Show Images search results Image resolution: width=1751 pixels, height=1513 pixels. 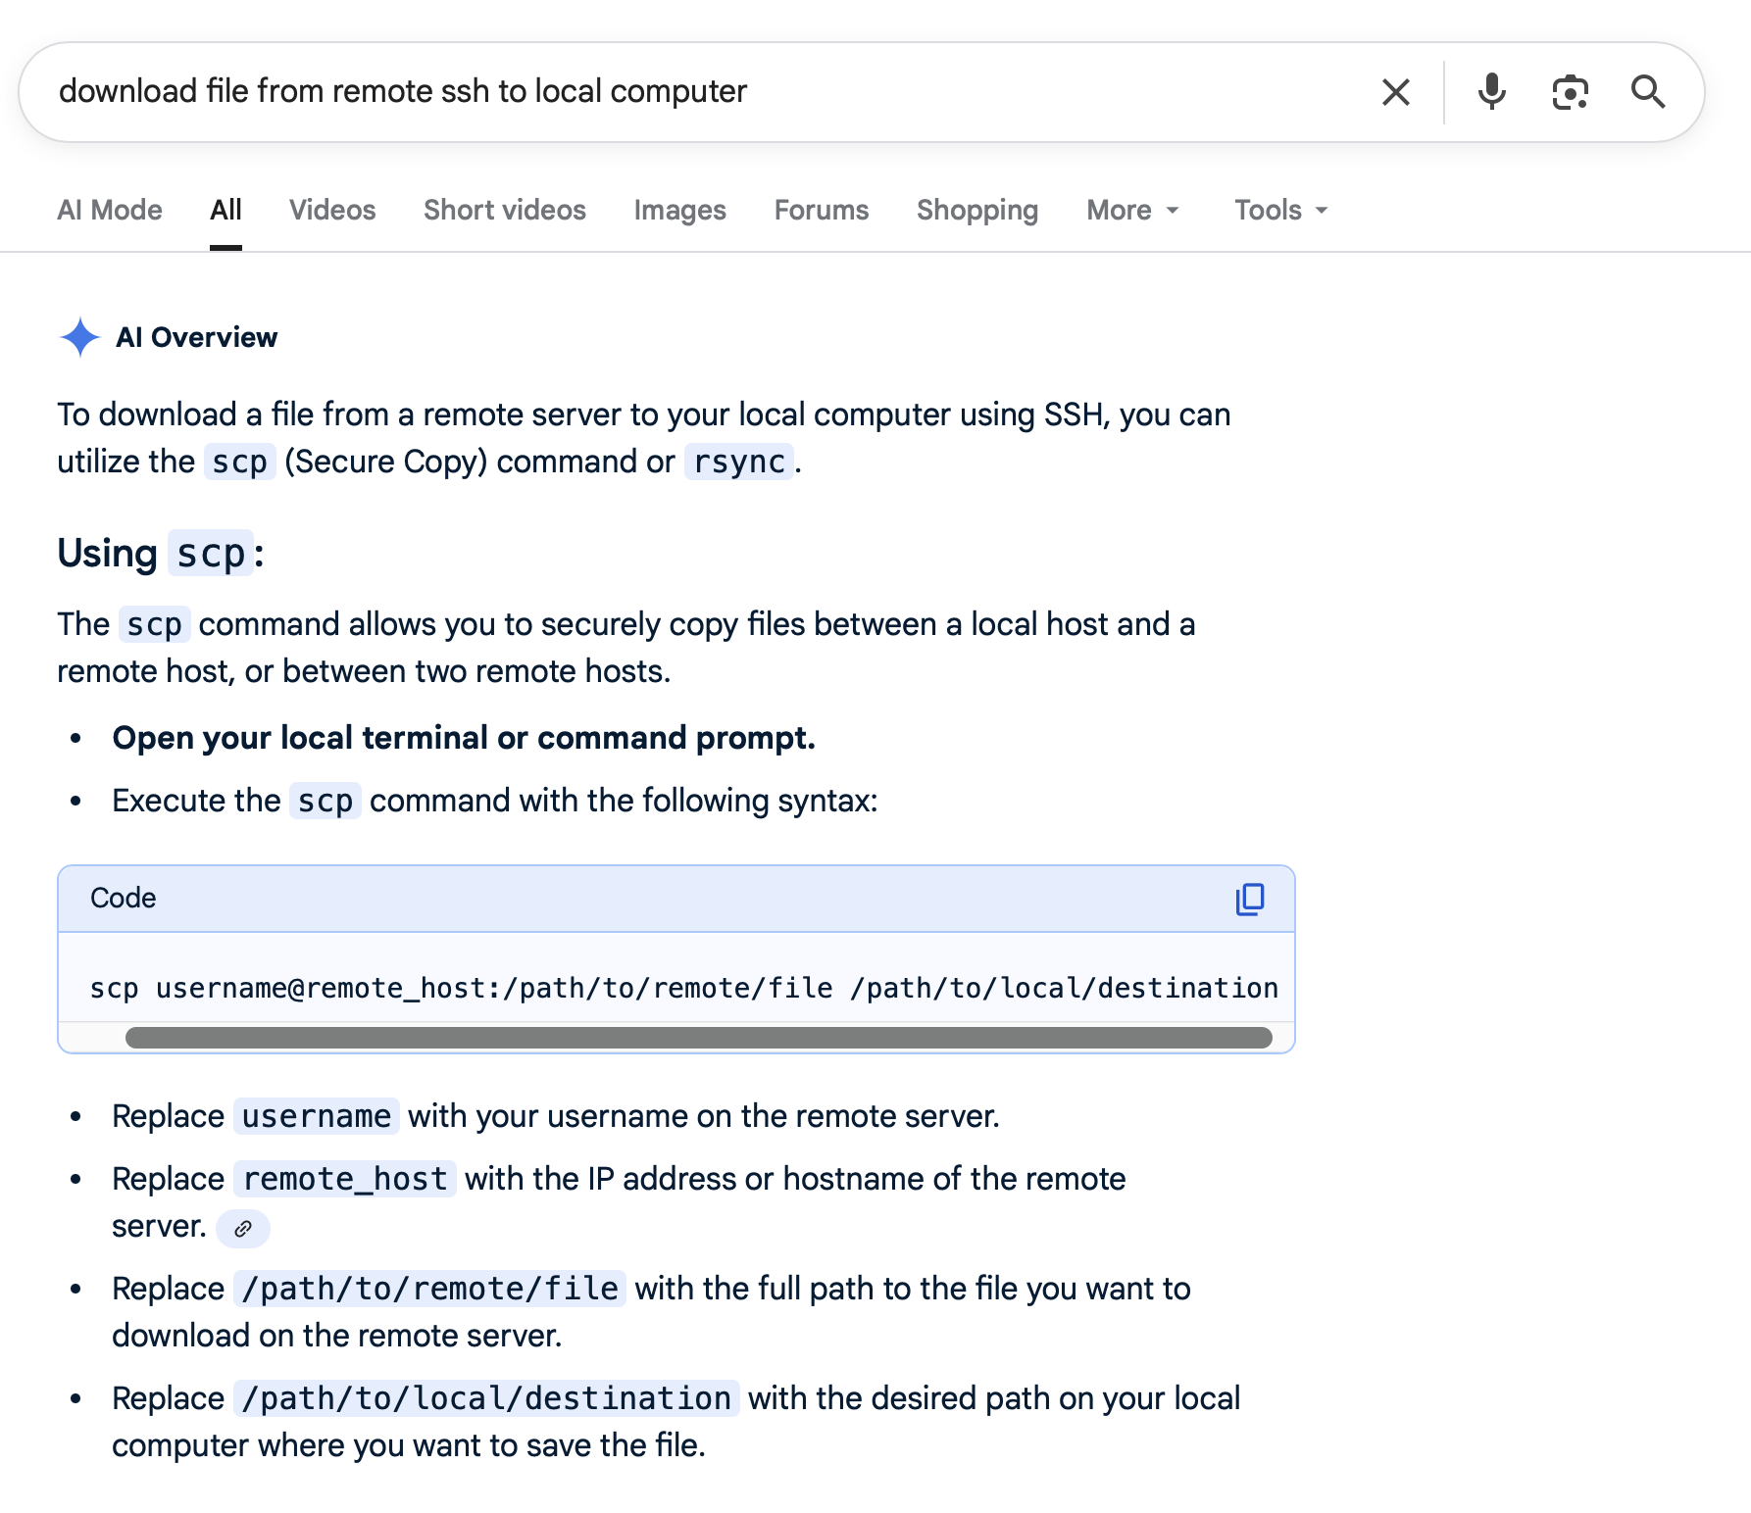(679, 210)
